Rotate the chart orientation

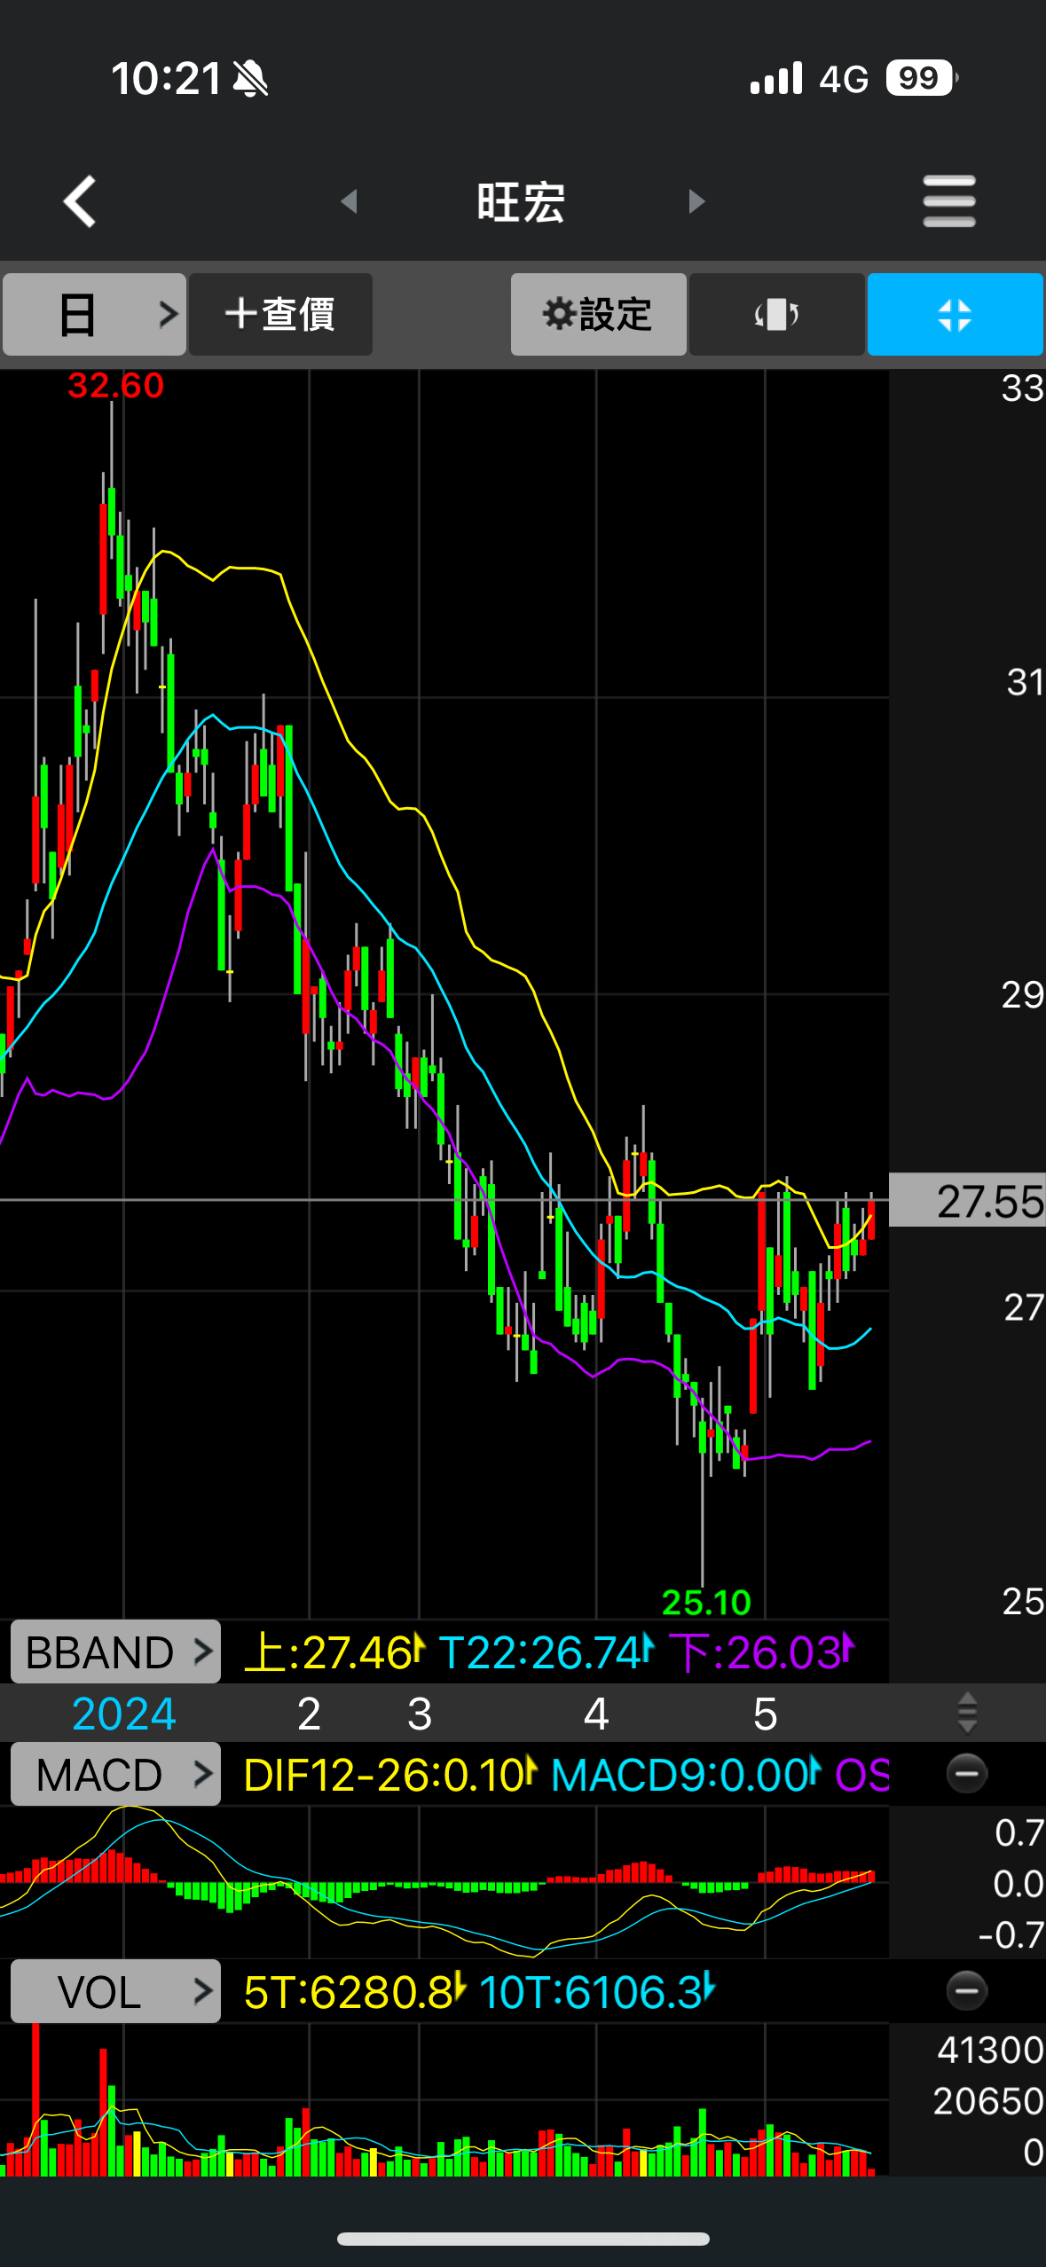coord(776,314)
